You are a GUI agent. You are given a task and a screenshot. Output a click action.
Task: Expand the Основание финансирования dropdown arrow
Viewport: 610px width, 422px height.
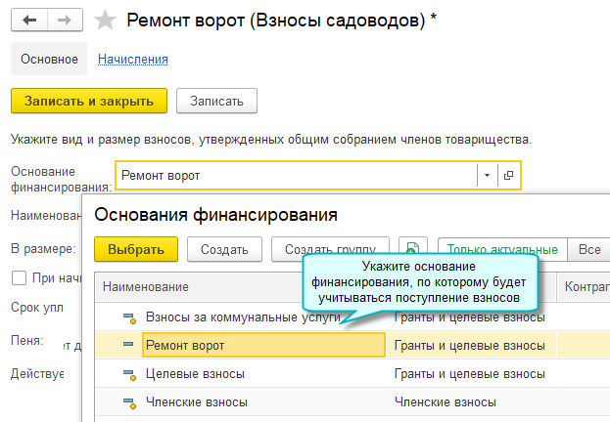pos(487,176)
